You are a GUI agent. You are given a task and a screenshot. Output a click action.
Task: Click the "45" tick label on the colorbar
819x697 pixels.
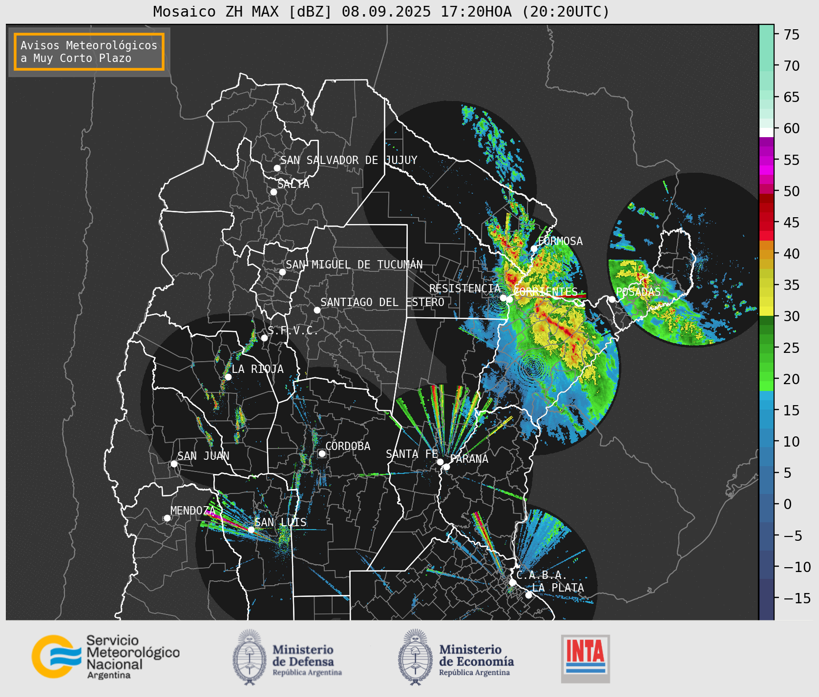click(x=792, y=222)
